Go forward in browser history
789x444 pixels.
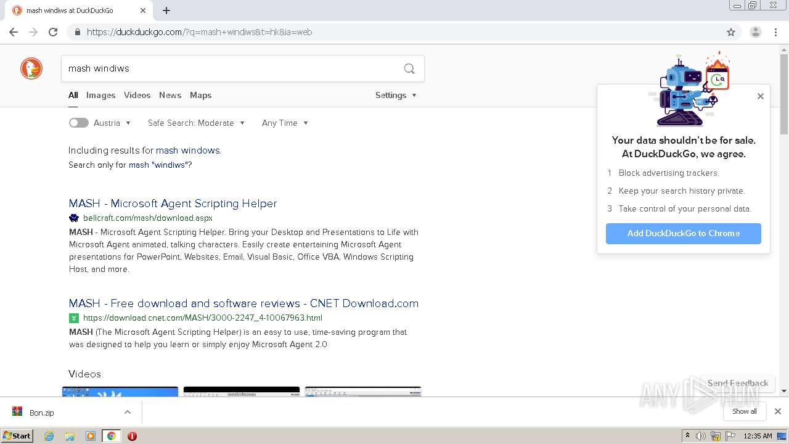pyautogui.click(x=33, y=32)
